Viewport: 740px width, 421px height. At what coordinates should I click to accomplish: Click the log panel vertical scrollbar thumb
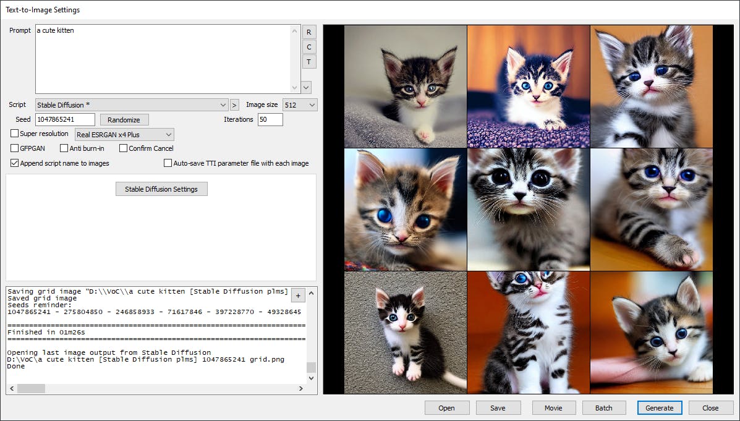pyautogui.click(x=311, y=367)
